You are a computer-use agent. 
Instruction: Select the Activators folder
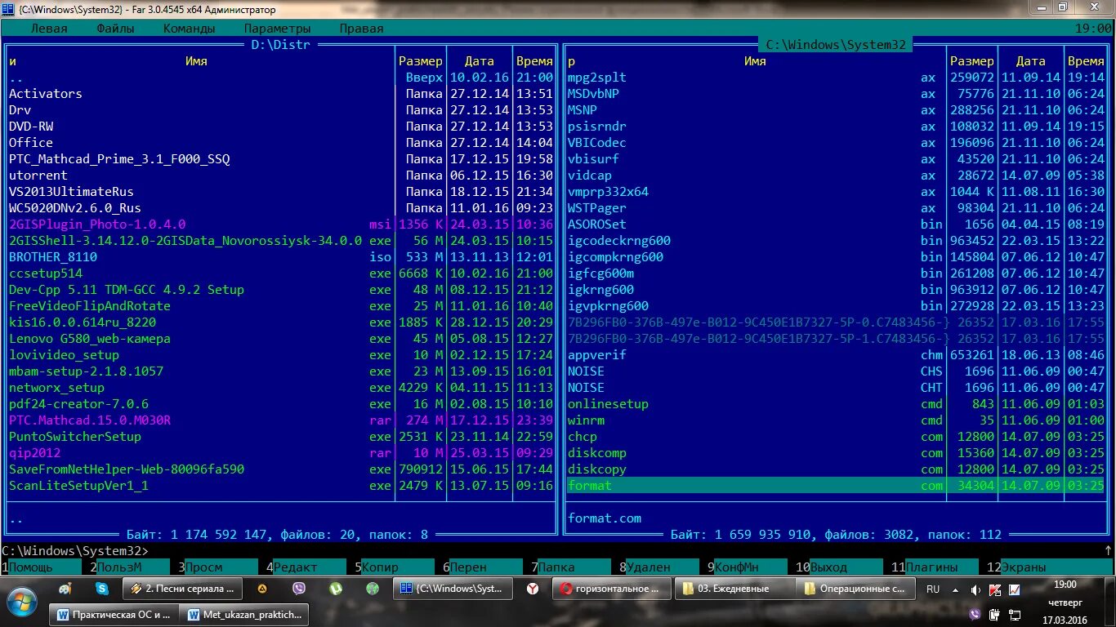(x=279, y=94)
